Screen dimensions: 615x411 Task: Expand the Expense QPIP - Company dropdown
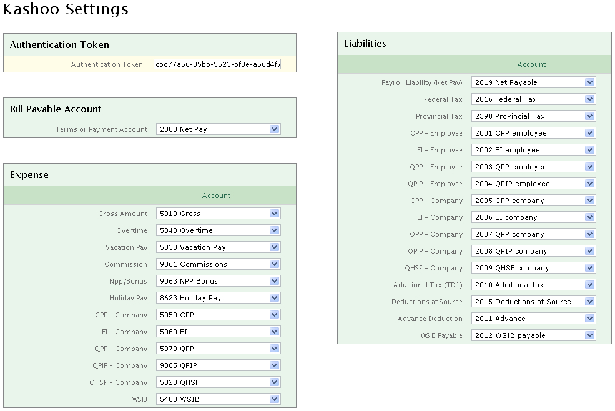pos(218,365)
